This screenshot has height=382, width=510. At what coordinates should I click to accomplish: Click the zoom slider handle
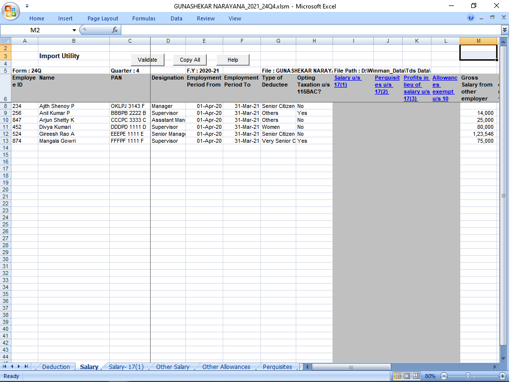[x=468, y=376]
